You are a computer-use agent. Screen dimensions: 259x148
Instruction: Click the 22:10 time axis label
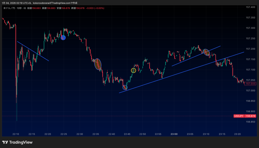pos(16,134)
